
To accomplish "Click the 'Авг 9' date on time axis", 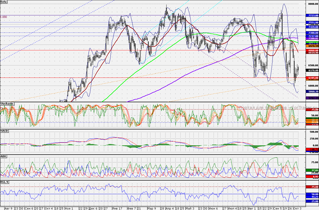I will [x=9, y=208].
